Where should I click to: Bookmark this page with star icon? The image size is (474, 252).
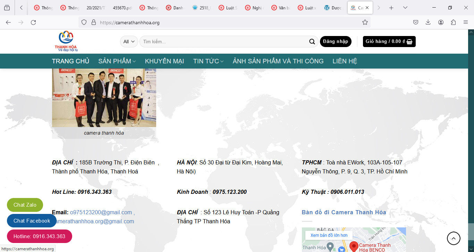(x=365, y=22)
